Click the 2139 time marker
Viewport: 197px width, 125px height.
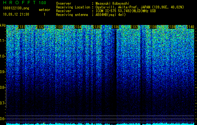tap(172, 27)
